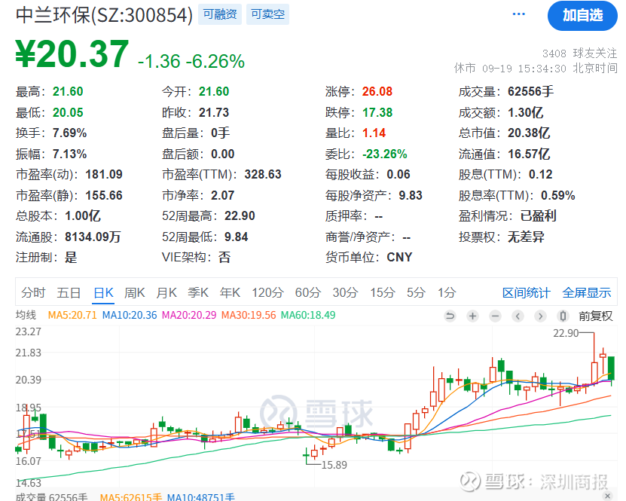Zoom out chart with minus icon
Viewport: 626px width, 501px height.
496,316
